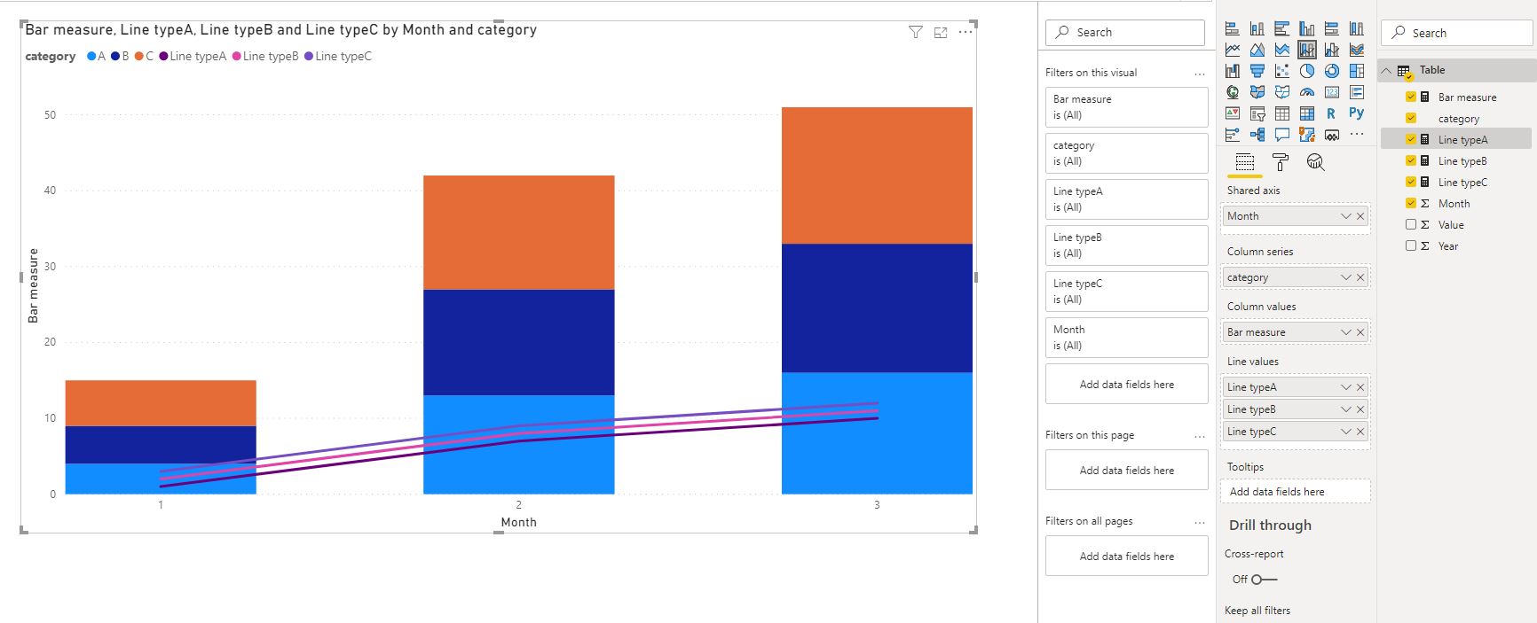
Task: Check the Year field checkbox
Action: tap(1411, 246)
